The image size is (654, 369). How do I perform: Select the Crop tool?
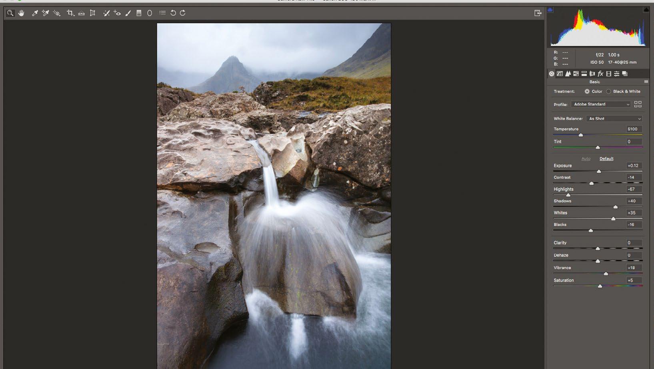pos(70,13)
